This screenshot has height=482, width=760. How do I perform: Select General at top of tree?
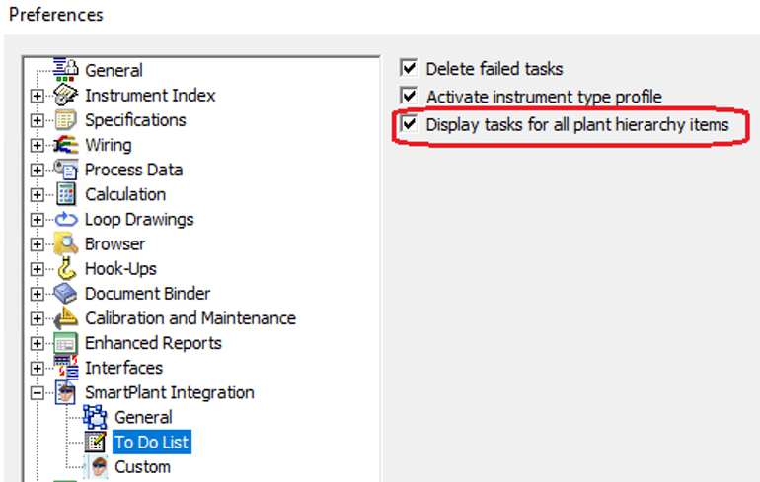tap(114, 71)
